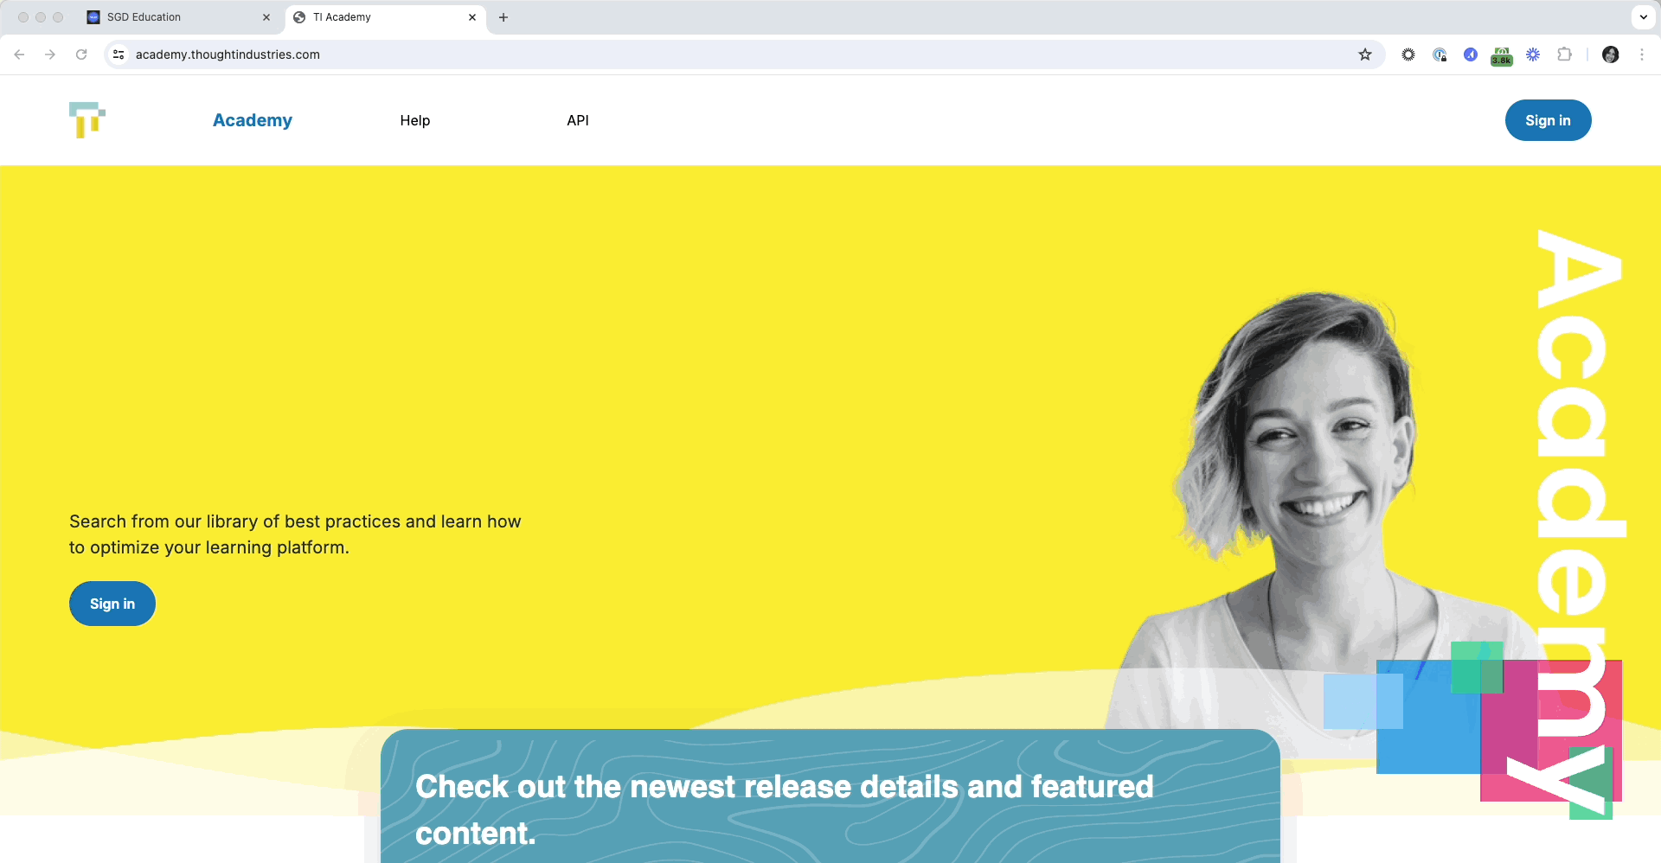Bookmark this page with the star icon

click(1365, 54)
